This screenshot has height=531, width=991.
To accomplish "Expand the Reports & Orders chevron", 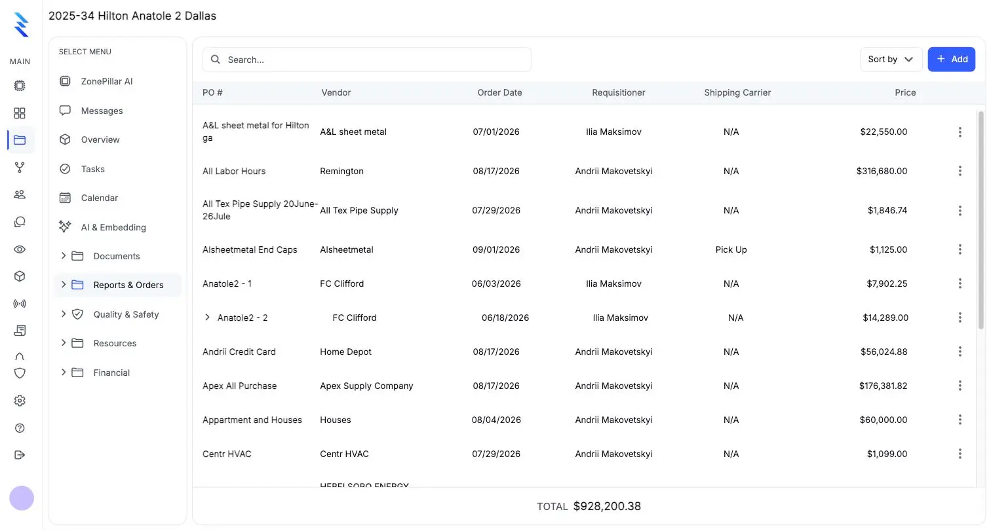I will (64, 285).
